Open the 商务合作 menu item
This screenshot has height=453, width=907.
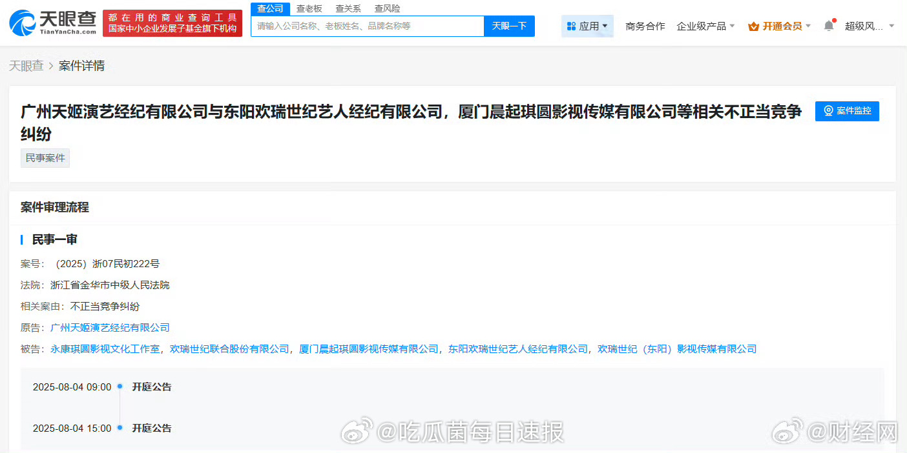point(645,26)
